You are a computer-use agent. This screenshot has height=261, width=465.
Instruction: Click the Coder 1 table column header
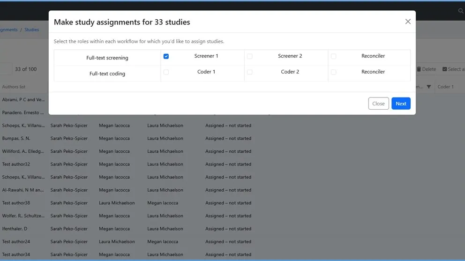coord(445,87)
